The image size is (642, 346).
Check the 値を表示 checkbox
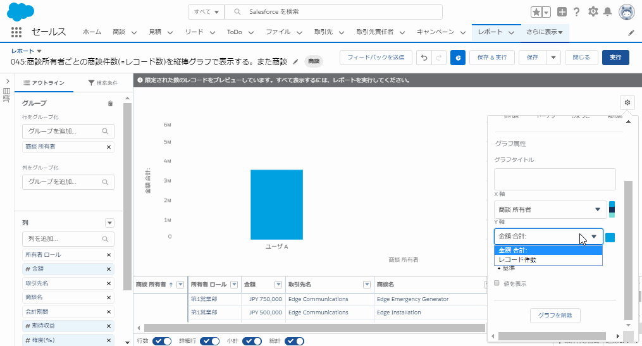pyautogui.click(x=497, y=283)
